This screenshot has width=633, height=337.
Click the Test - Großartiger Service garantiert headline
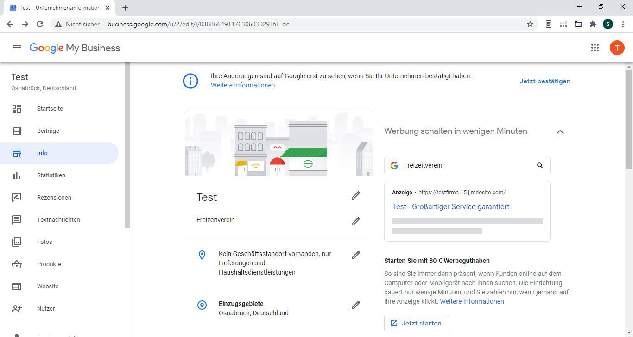tap(450, 207)
